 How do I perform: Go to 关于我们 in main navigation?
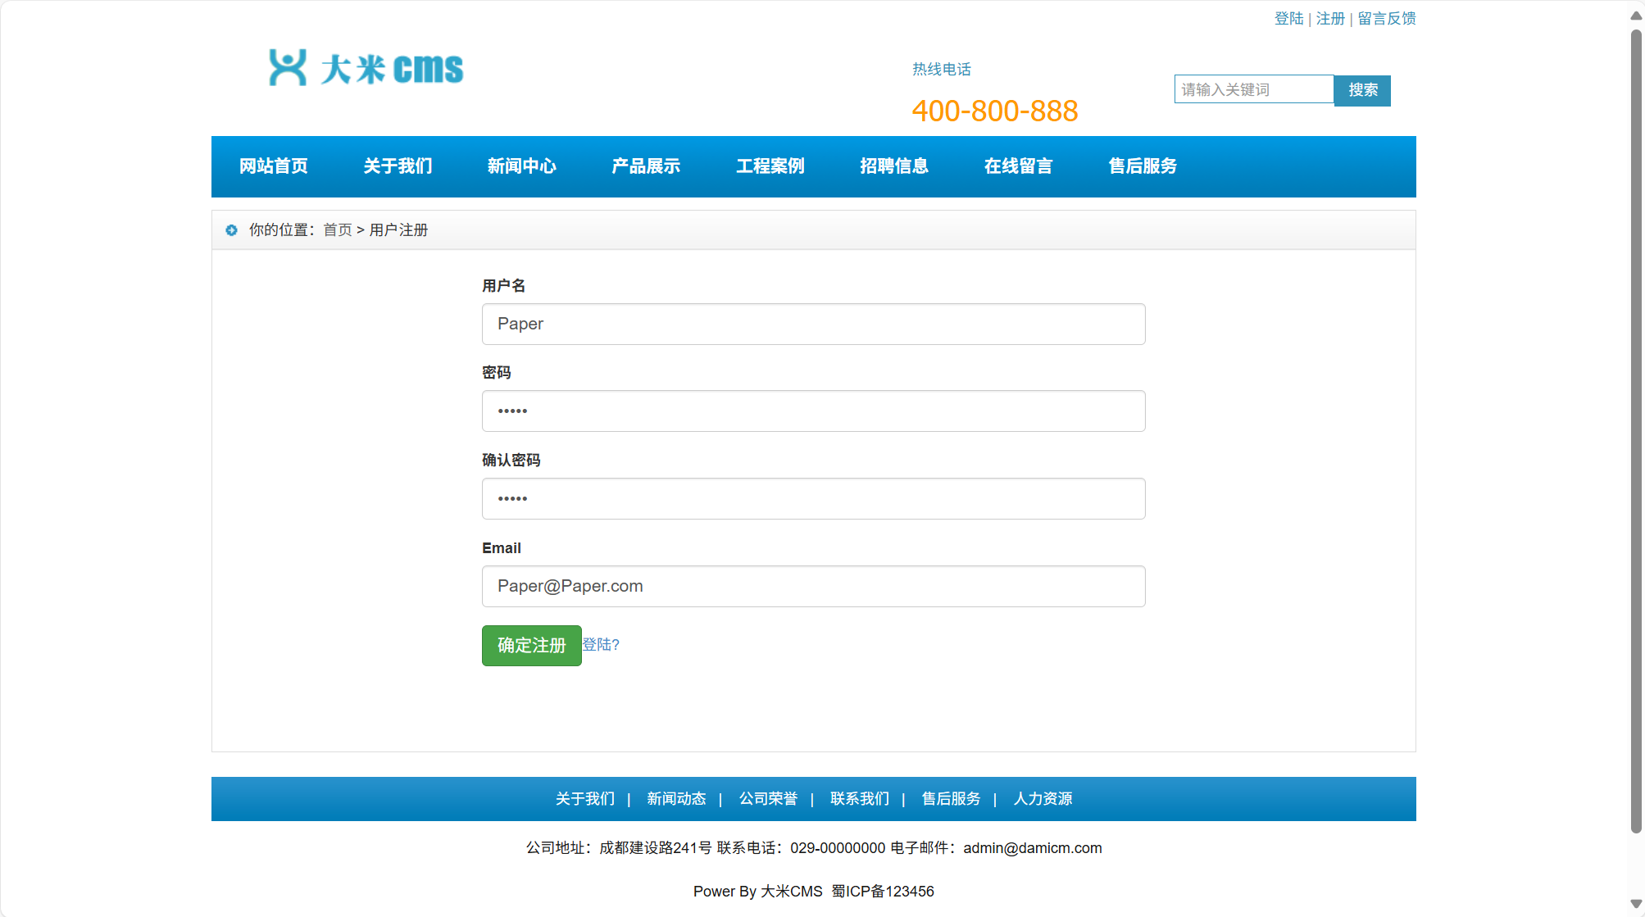pyautogui.click(x=398, y=166)
